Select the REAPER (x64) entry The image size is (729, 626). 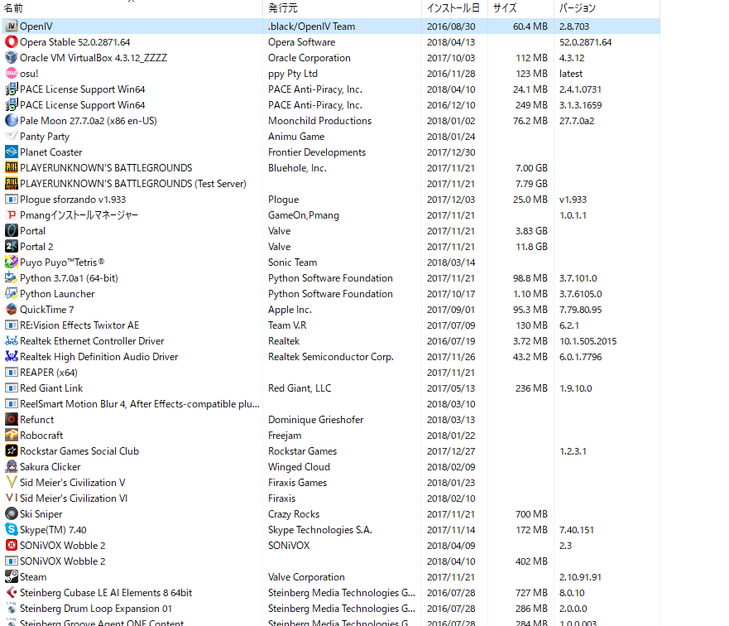[x=331, y=373]
